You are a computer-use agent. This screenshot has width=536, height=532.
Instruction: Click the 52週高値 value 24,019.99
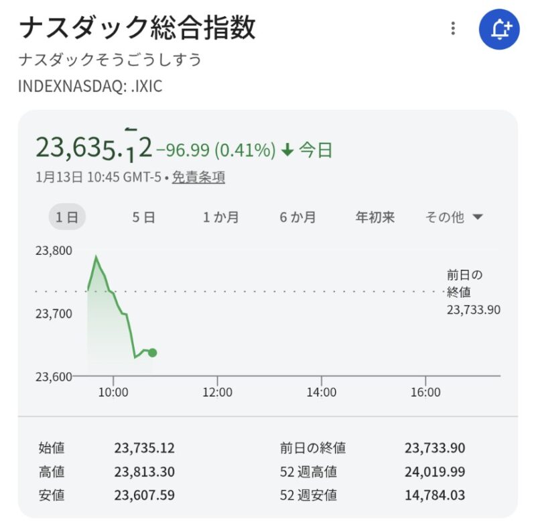(x=435, y=472)
